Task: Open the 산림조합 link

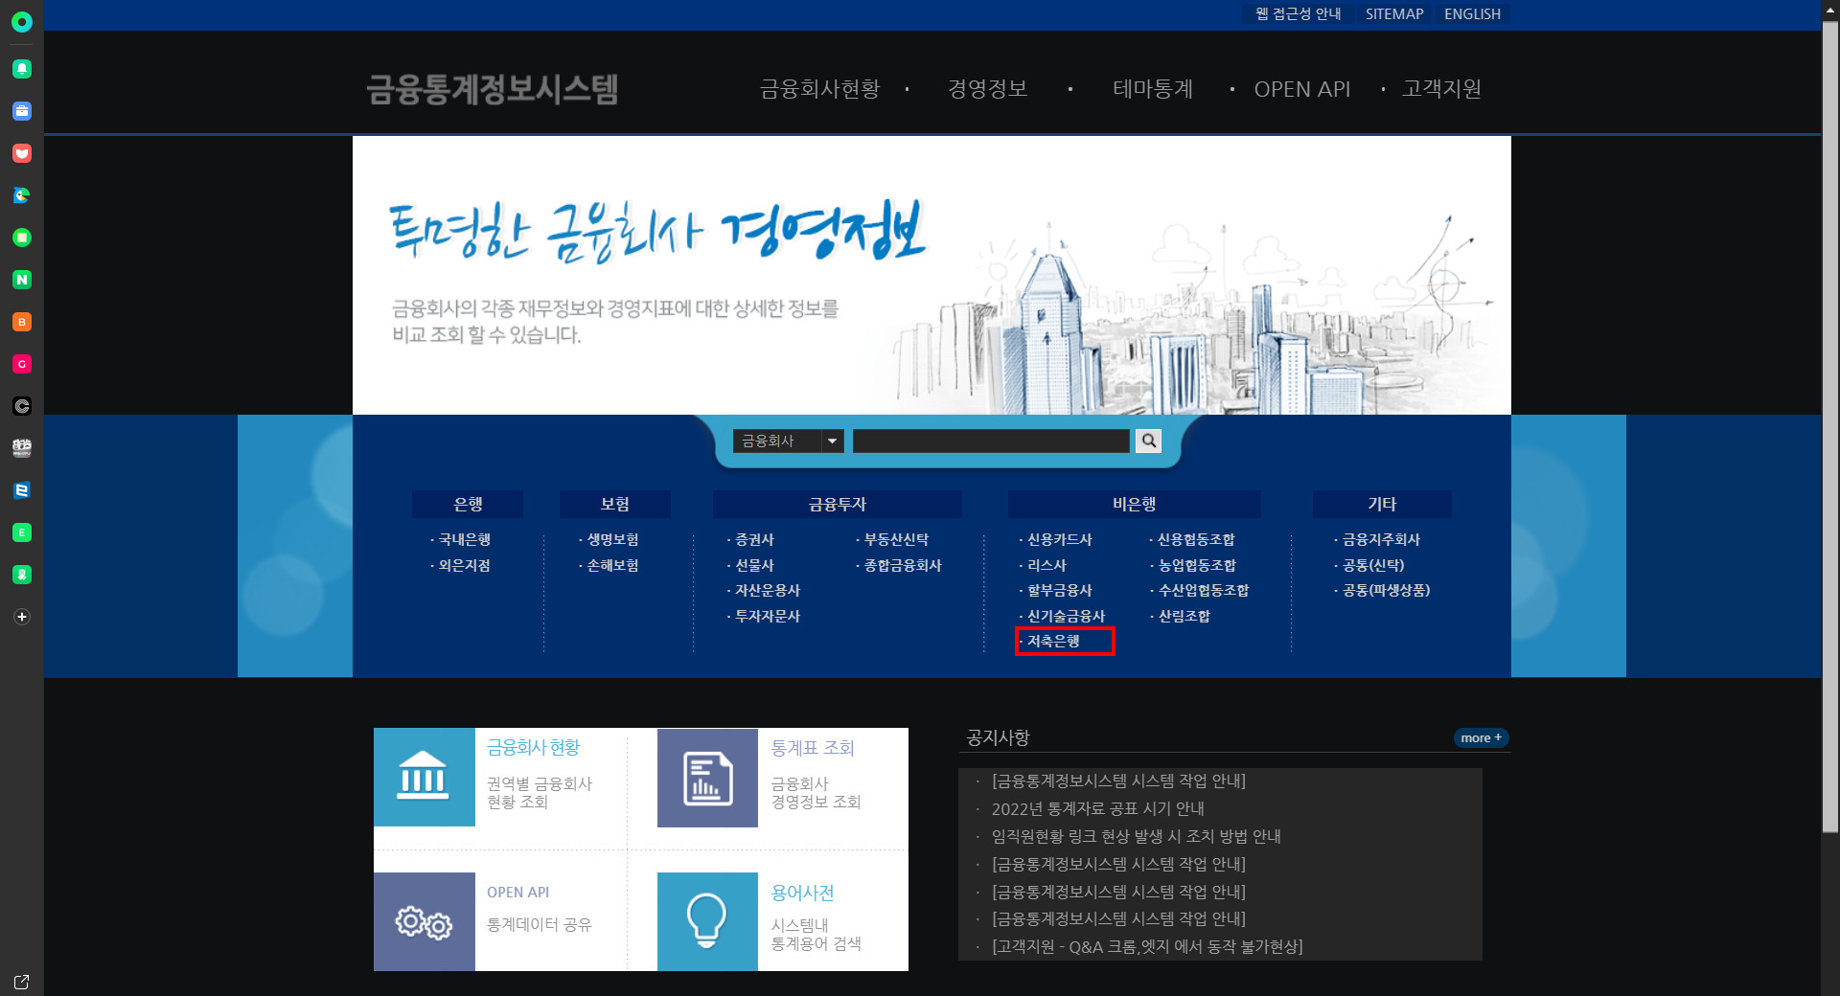Action: pyautogui.click(x=1184, y=617)
